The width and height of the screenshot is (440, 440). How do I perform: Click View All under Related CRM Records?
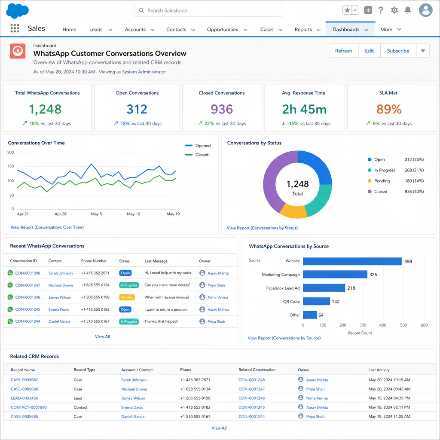point(219,428)
